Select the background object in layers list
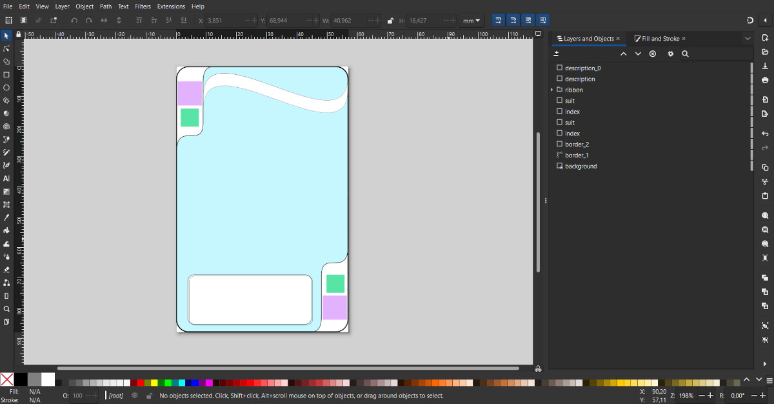 click(x=580, y=167)
